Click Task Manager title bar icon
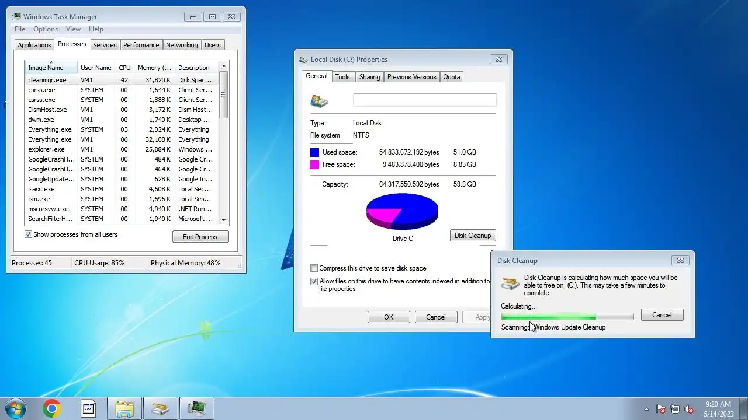The height and width of the screenshot is (420, 748). (x=16, y=16)
